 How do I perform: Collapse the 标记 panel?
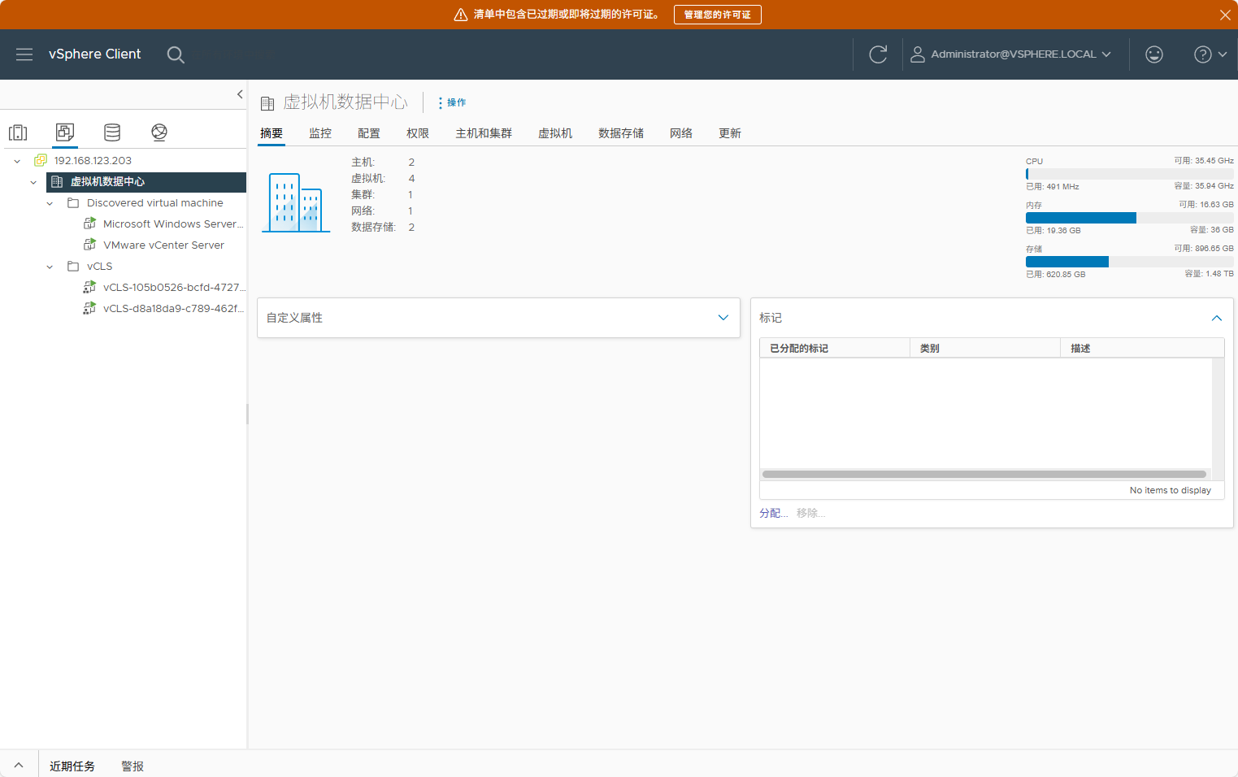1216,318
